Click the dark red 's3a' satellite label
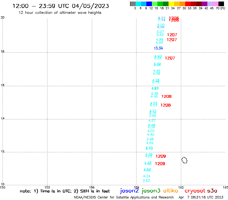The width and height of the screenshot is (228, 200). (212, 191)
